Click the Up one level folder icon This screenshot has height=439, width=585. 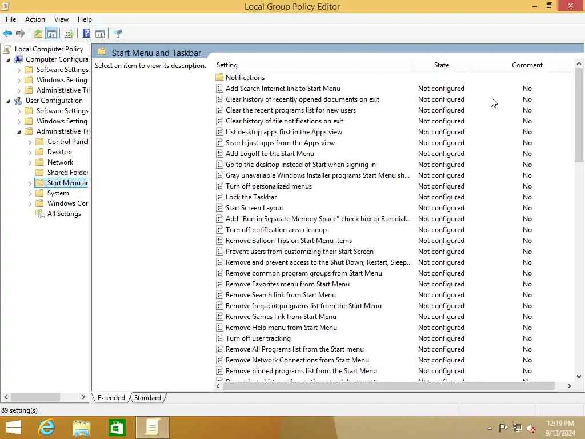coord(38,34)
